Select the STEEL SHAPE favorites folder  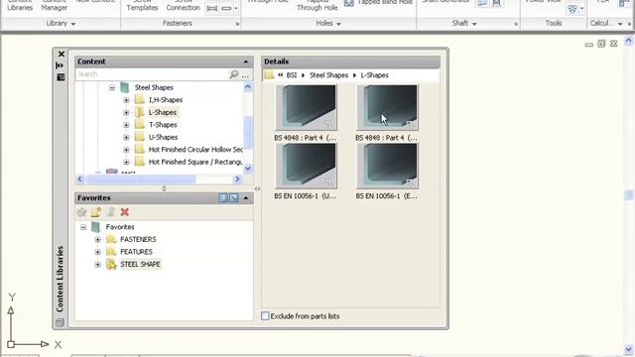[x=140, y=265]
